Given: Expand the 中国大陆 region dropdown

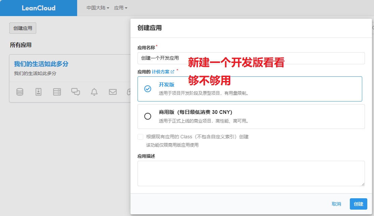Looking at the screenshot, I should 98,8.
